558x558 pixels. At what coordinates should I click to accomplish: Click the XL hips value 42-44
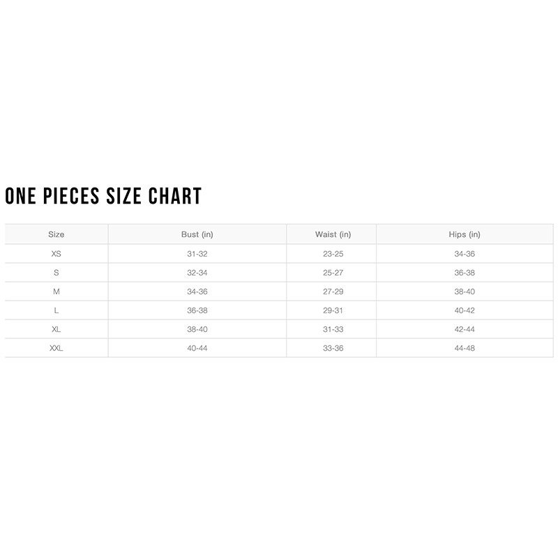point(465,329)
